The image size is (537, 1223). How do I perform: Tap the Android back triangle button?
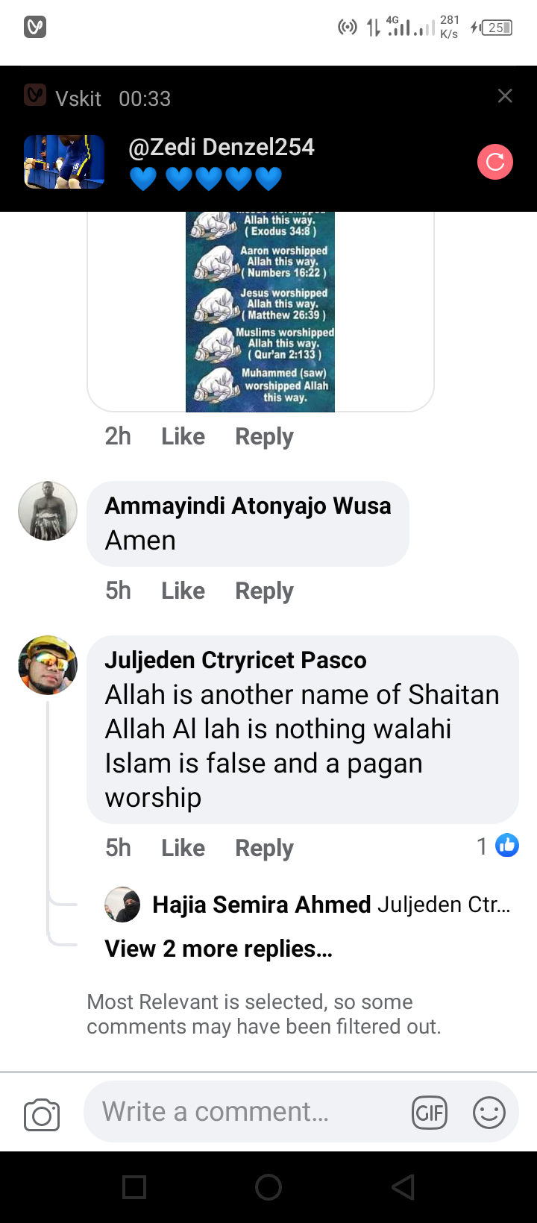click(403, 1186)
